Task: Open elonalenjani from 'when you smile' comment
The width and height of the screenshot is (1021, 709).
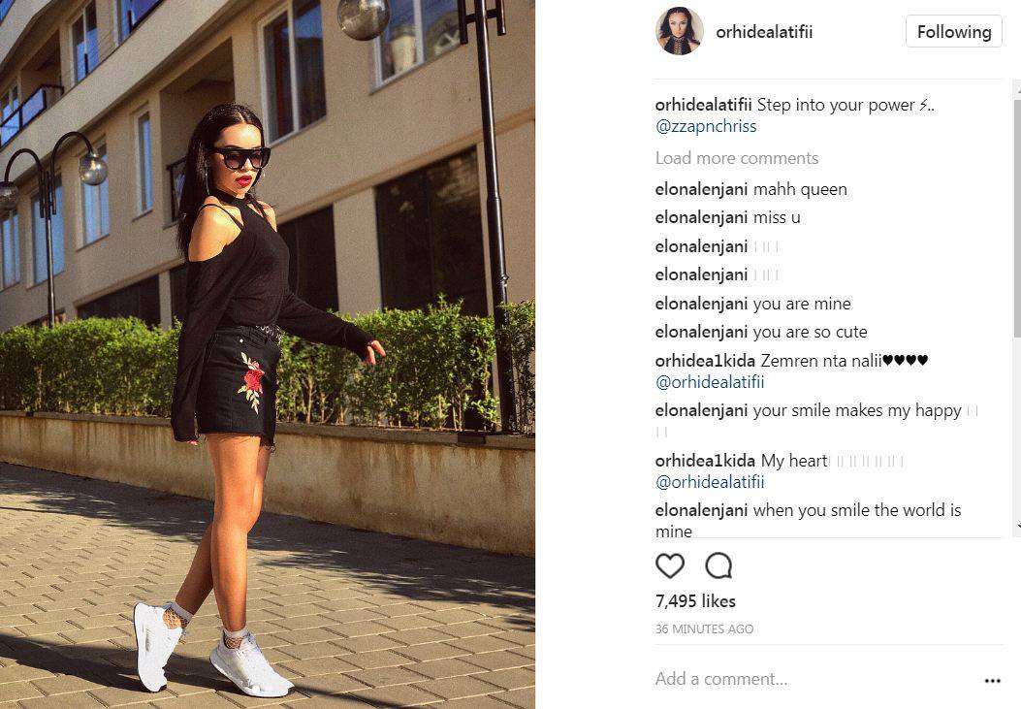Action: coord(701,510)
